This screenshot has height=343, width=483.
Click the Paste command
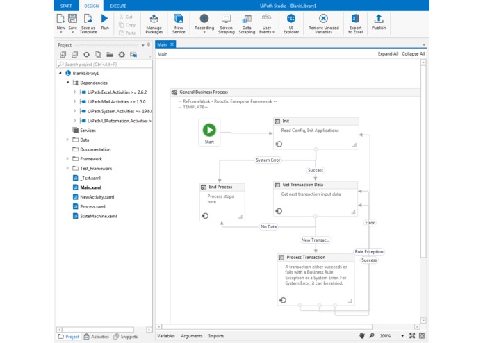pyautogui.click(x=127, y=33)
